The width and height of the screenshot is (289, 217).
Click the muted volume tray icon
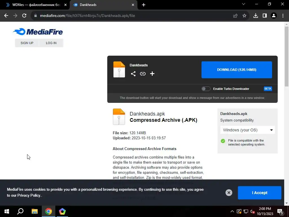click(x=253, y=211)
